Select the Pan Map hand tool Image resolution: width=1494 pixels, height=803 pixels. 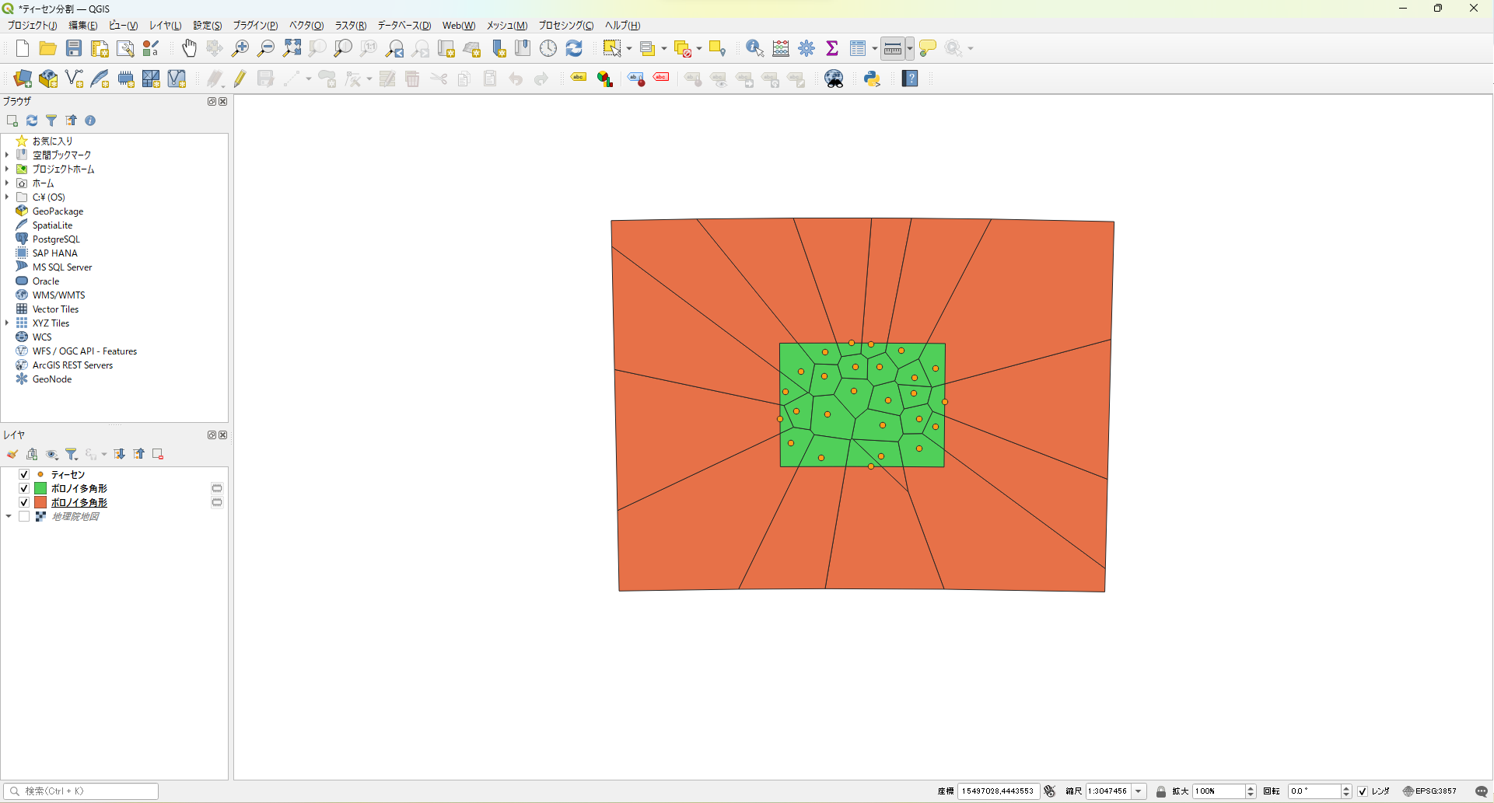pos(189,48)
